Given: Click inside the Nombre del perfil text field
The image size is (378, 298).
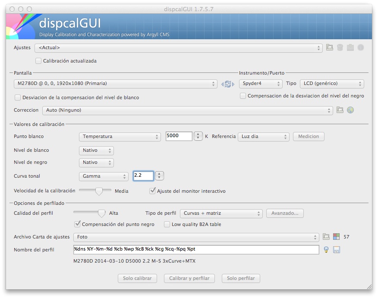Looking at the screenshot, I should click(194, 250).
